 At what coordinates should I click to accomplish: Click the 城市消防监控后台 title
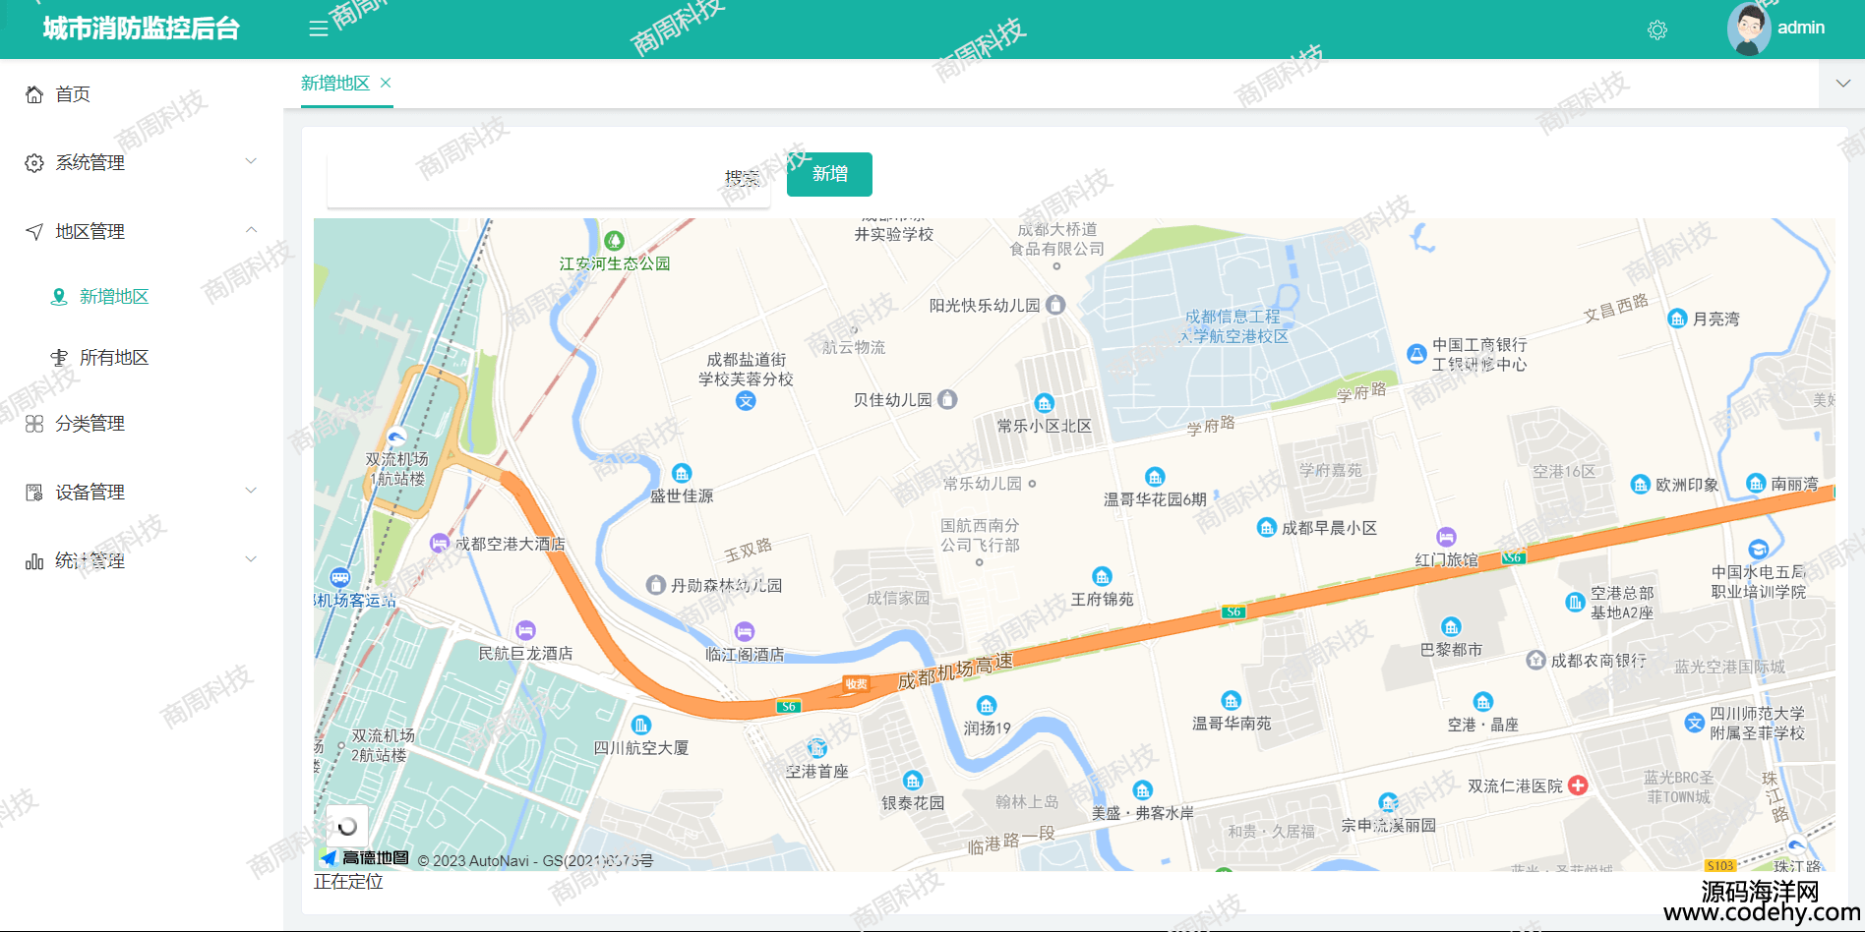[142, 29]
